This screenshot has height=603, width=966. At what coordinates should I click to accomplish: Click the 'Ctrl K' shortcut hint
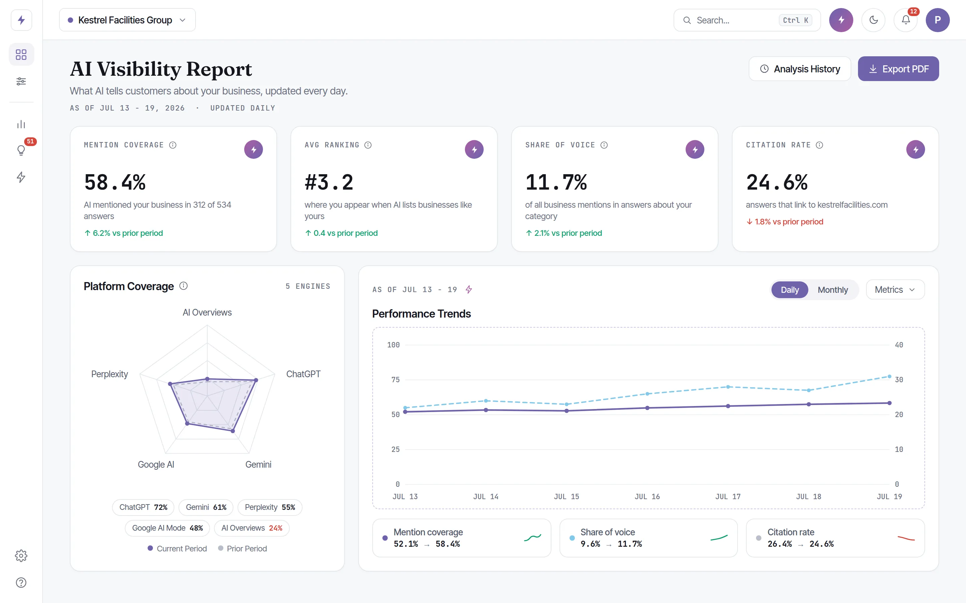tap(795, 20)
